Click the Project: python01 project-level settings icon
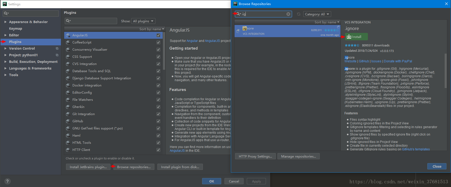Screen dimensions: 451x187 click(x=57, y=55)
